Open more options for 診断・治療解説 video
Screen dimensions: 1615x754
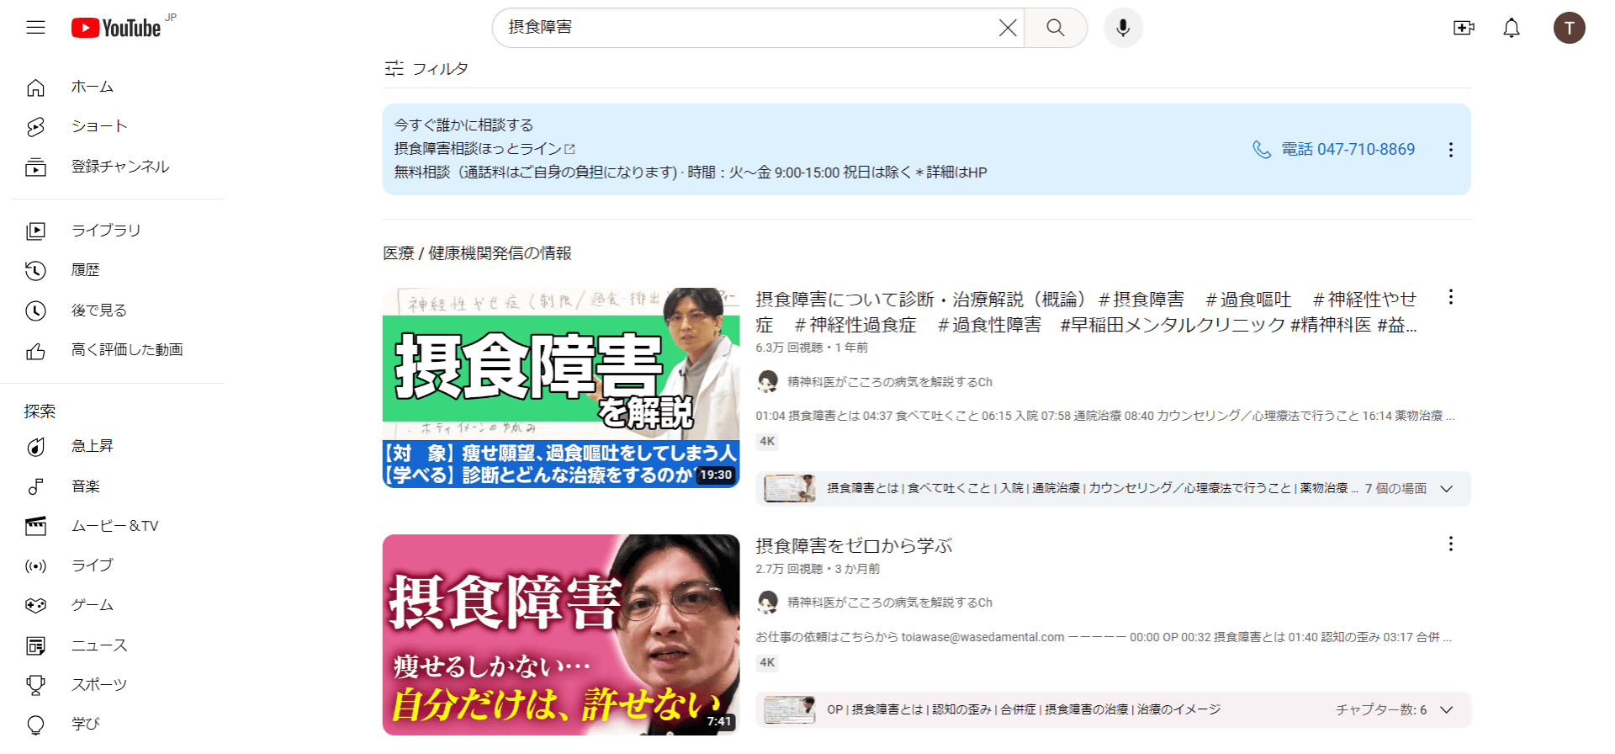[x=1450, y=297]
